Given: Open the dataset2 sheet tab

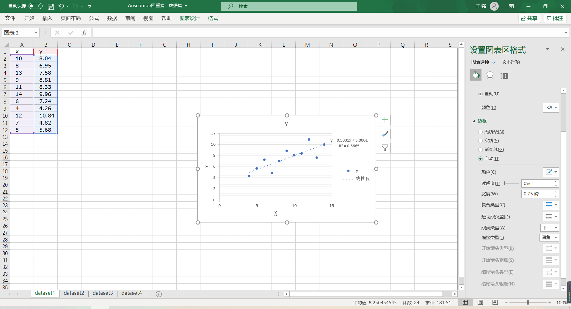Looking at the screenshot, I should 74,293.
